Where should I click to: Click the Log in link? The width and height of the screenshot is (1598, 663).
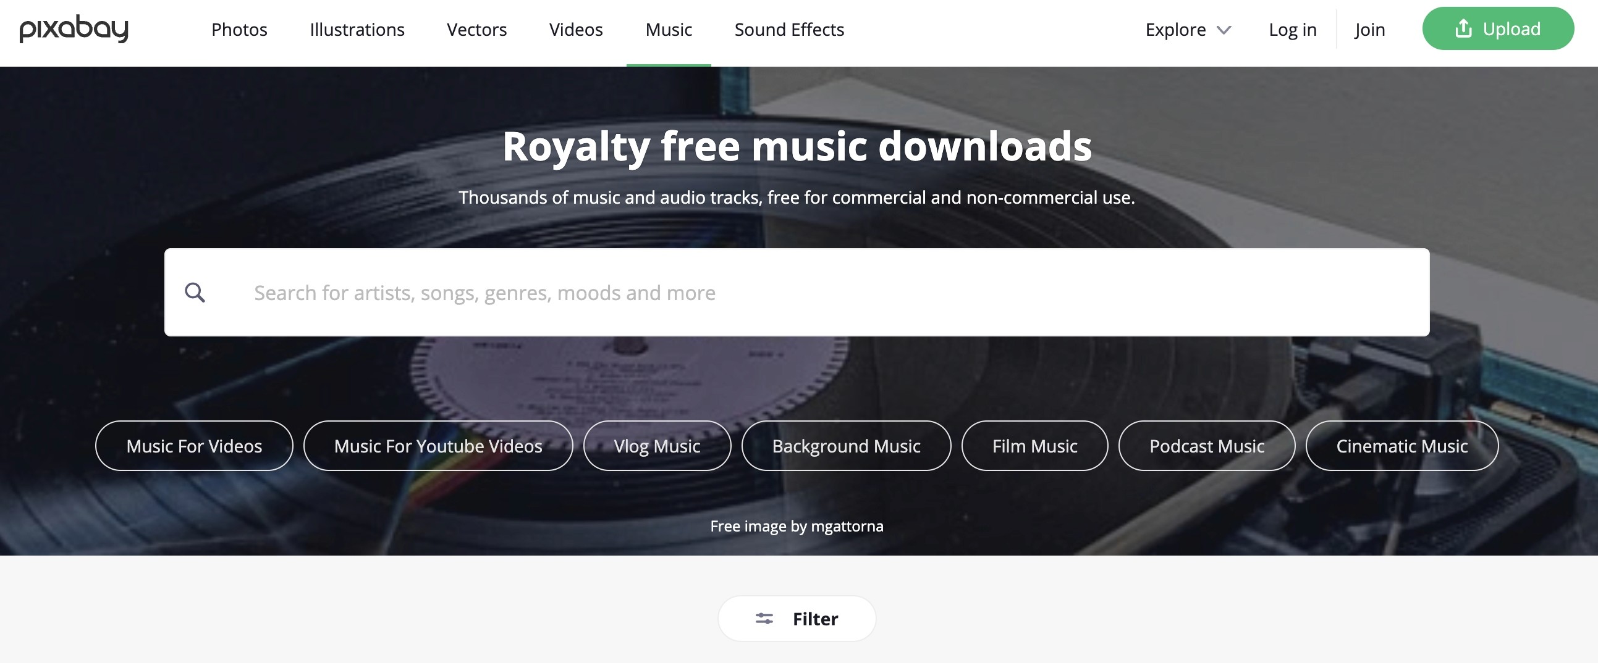pos(1293,30)
